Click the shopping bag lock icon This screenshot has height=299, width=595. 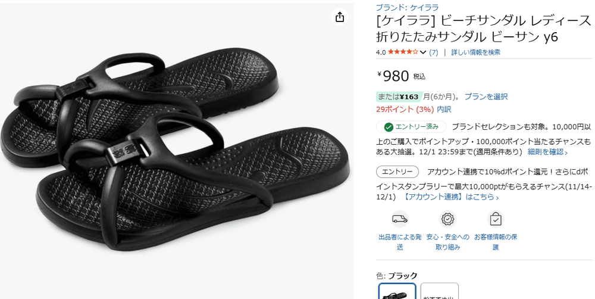496,219
